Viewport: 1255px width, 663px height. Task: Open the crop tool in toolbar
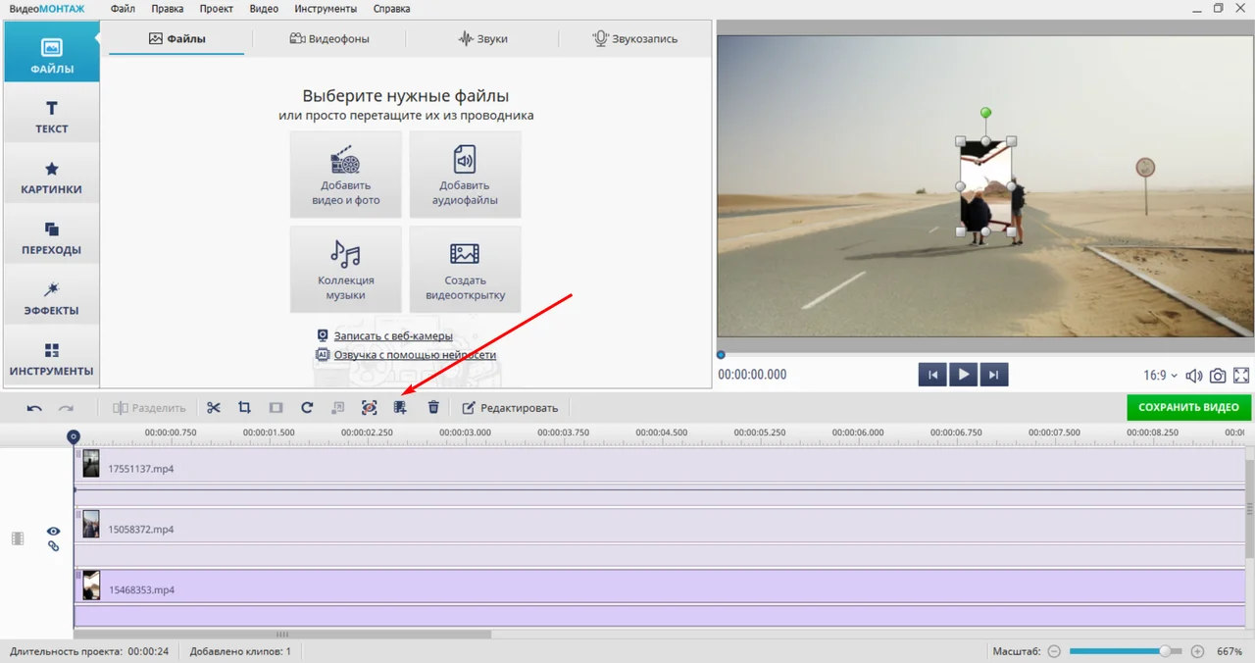pyautogui.click(x=245, y=408)
